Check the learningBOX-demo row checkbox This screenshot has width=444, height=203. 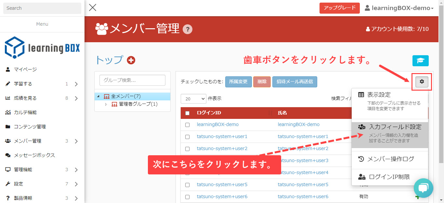[187, 125]
